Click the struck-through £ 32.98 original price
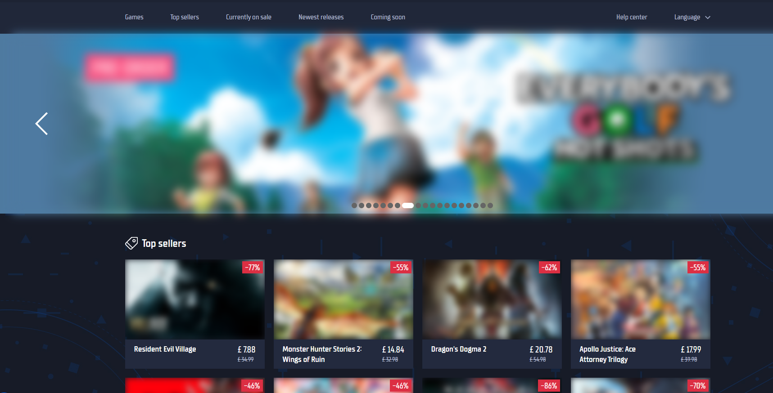Viewport: 773px width, 393px height. (x=390, y=359)
